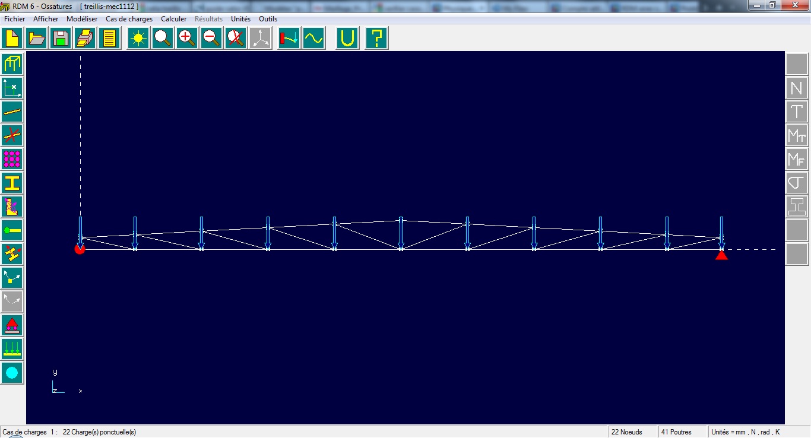Zoom in with the plus magnifier

click(x=188, y=39)
